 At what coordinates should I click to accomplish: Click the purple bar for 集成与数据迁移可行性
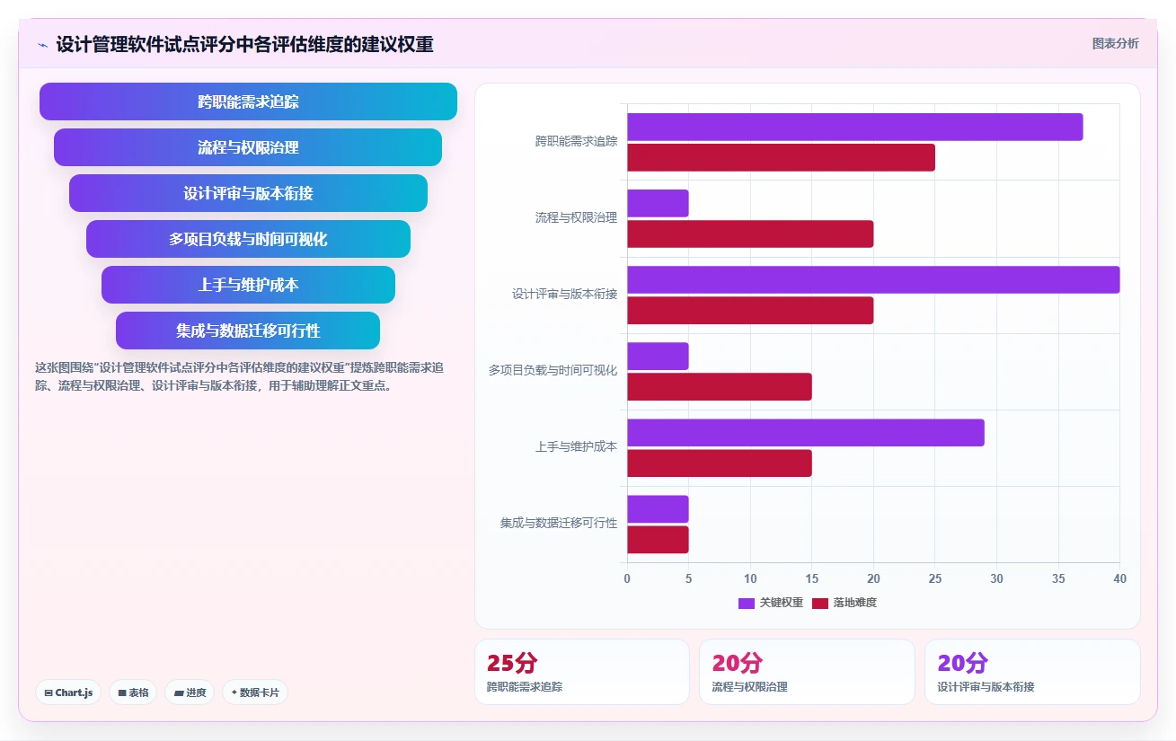click(658, 509)
